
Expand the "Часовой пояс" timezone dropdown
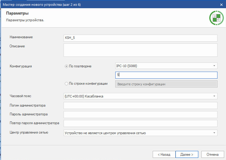(140, 96)
